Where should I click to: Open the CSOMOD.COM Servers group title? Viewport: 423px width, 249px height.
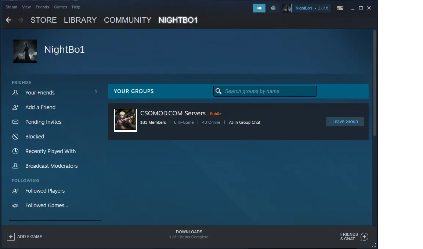tap(173, 113)
